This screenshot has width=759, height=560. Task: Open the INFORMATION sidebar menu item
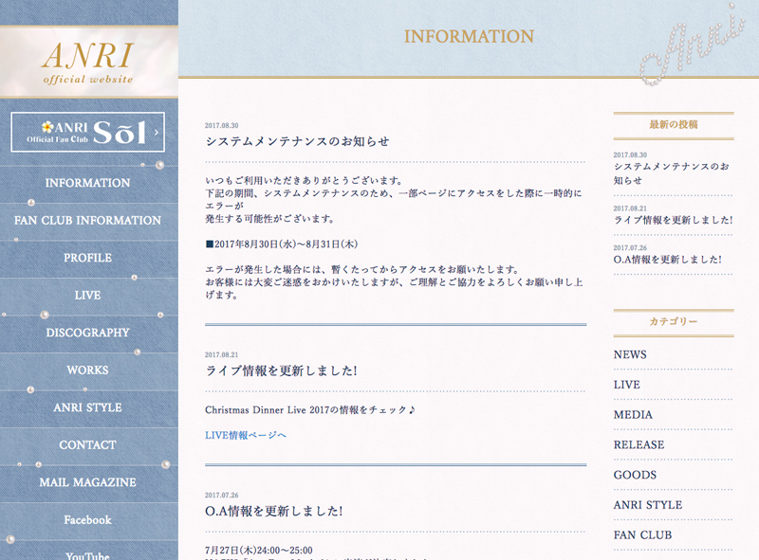87,183
